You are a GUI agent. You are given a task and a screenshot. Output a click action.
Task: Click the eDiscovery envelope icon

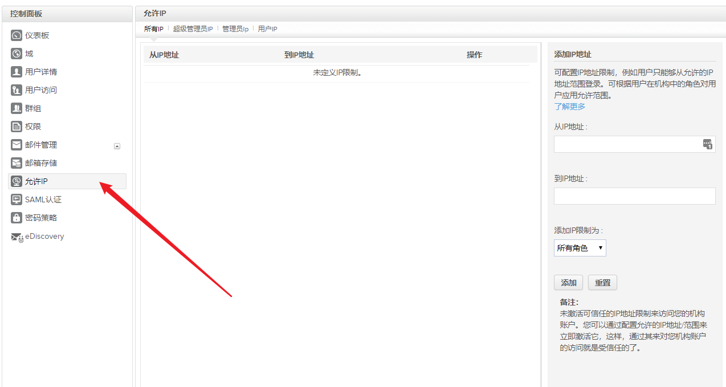click(x=17, y=237)
